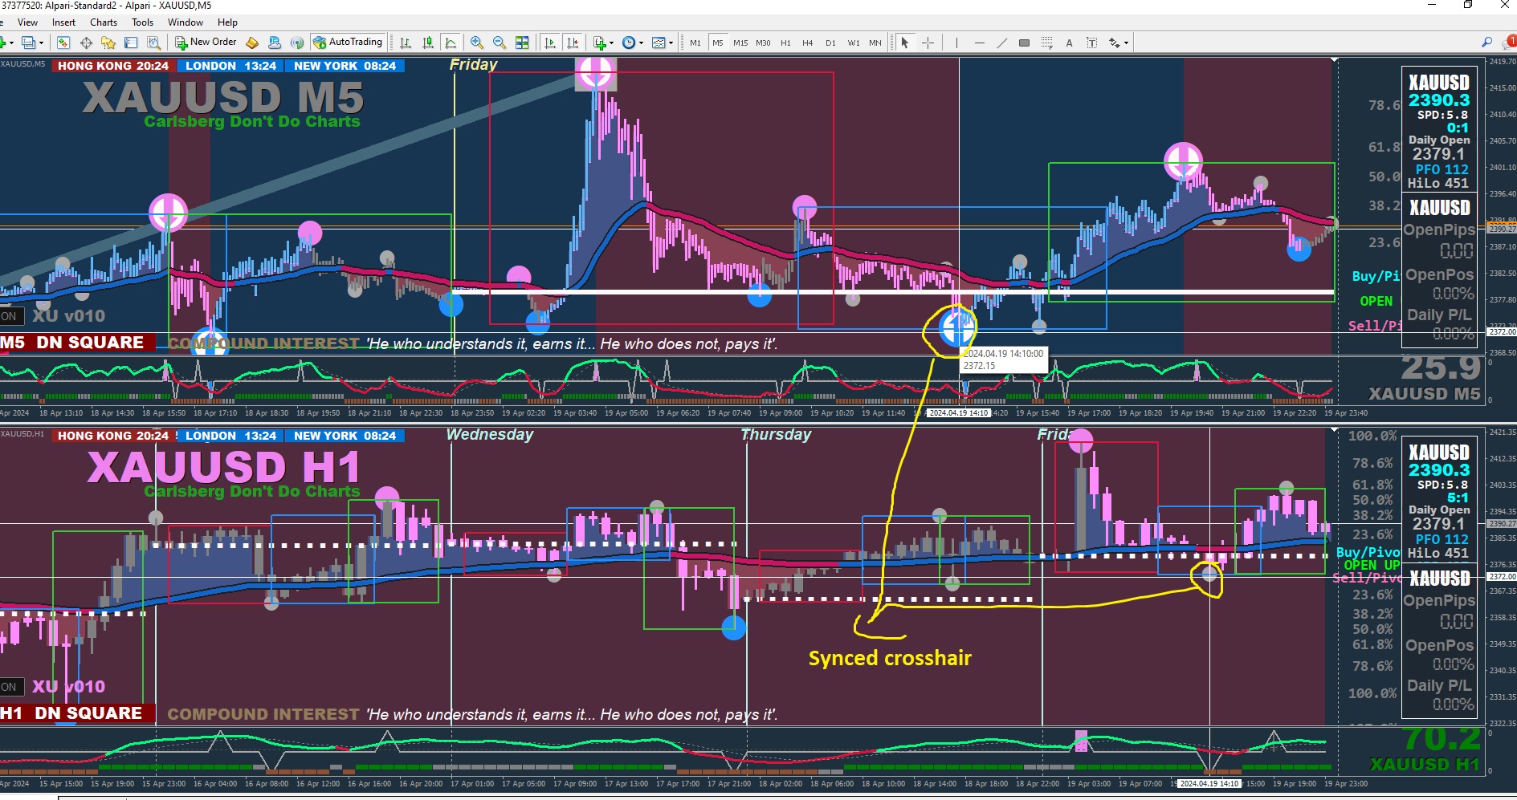Expand the dropdown arrow beside Profiles
Screen dimensions: 1517x800
pyautogui.click(x=41, y=43)
